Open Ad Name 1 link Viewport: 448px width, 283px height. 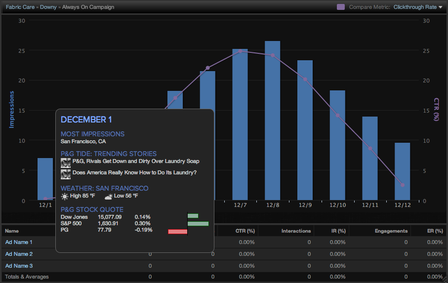click(x=19, y=242)
